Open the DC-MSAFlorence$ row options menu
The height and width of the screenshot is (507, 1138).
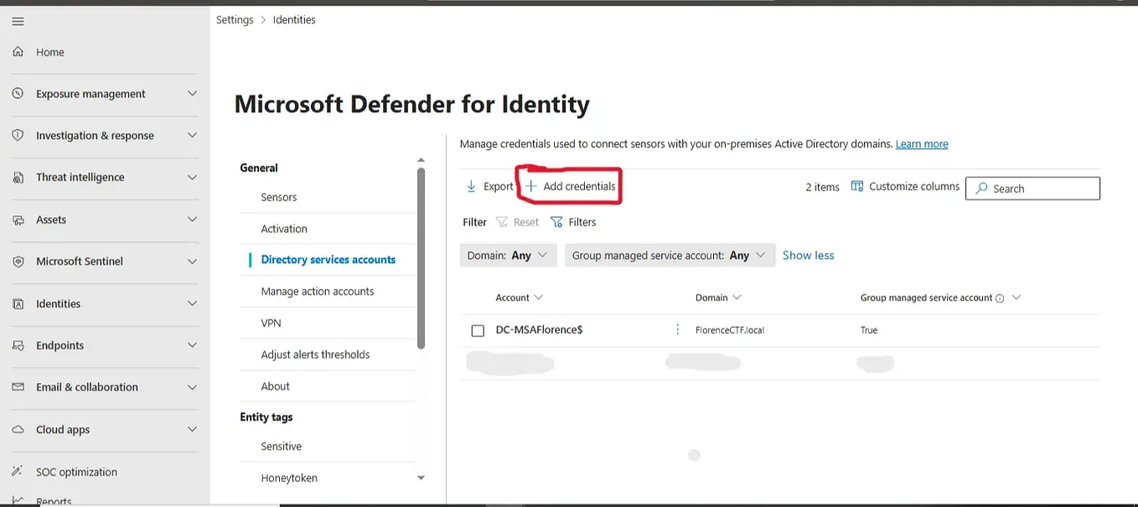(678, 329)
